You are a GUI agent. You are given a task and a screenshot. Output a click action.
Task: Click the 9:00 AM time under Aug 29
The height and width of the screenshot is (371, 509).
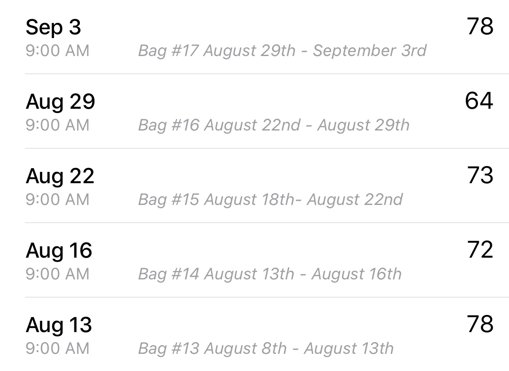coord(57,125)
